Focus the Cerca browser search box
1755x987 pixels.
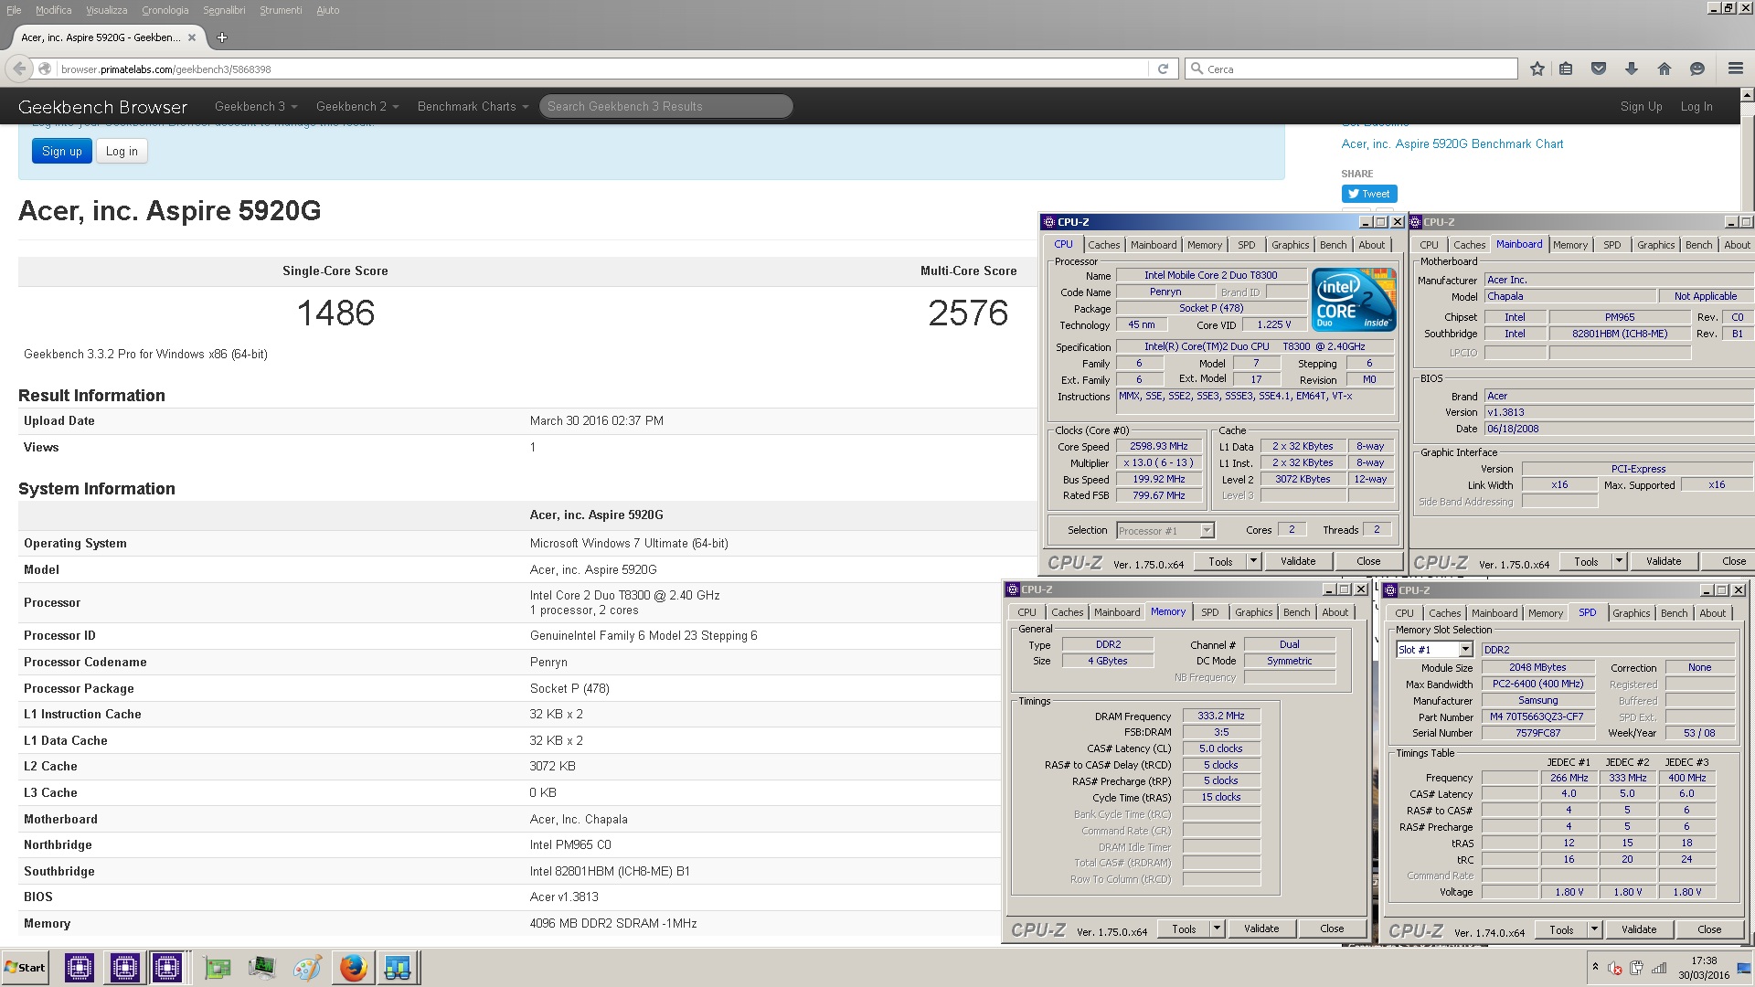pos(1351,69)
